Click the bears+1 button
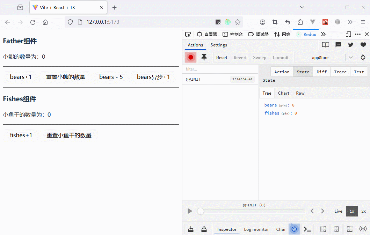The width and height of the screenshot is (370, 235). coord(21,77)
